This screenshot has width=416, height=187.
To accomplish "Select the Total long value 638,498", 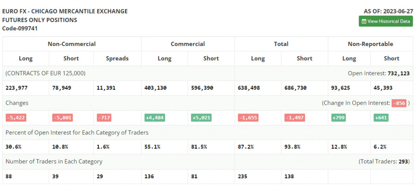I will [250, 88].
